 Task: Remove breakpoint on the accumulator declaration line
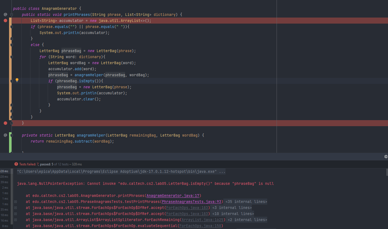point(5,21)
